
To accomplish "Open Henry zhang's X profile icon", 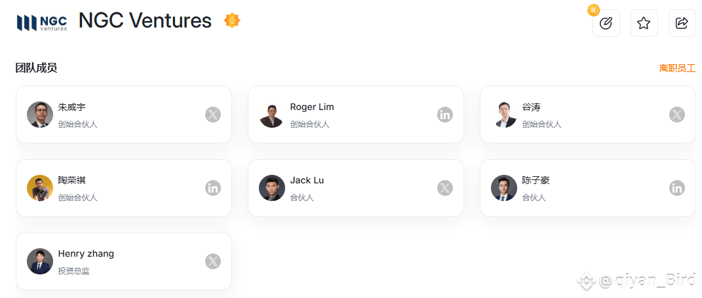I will click(213, 261).
